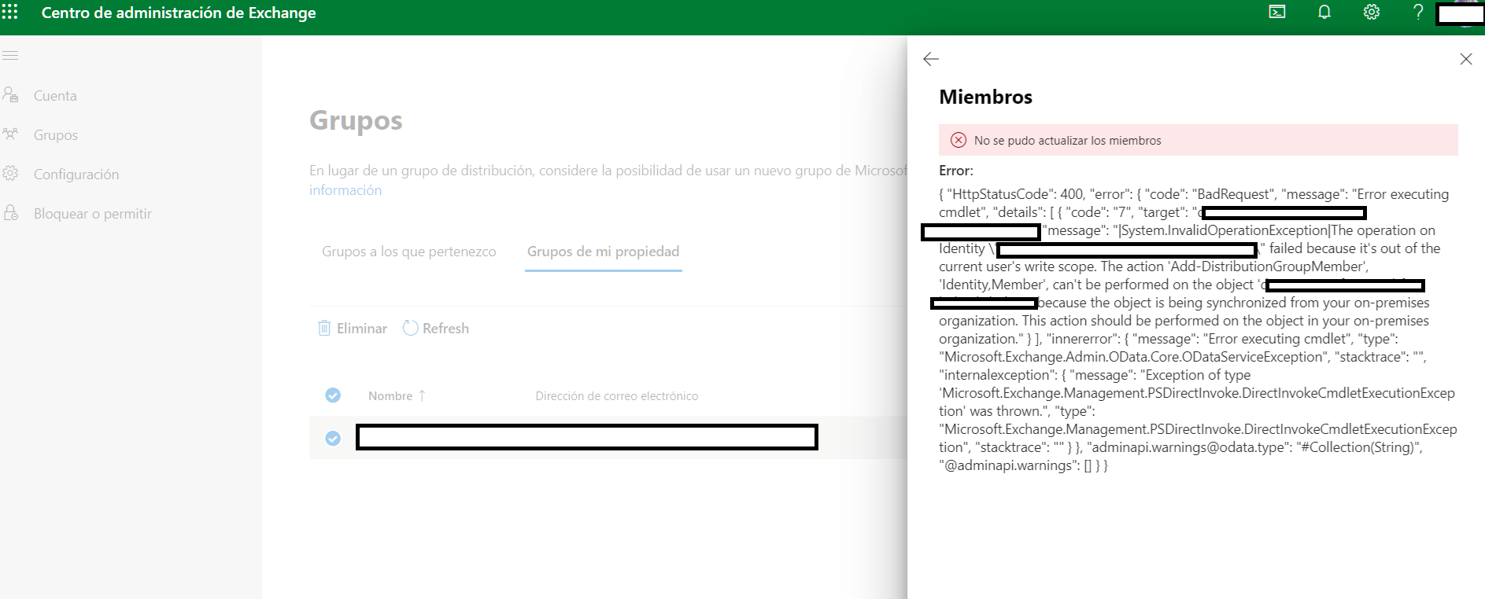Image resolution: width=1485 pixels, height=599 pixels.
Task: Collapse the navigation hamburger menu
Action: tap(10, 56)
